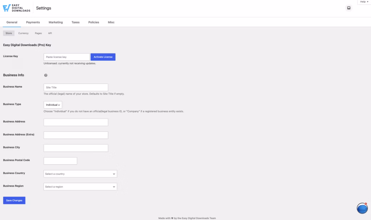Select the Store sub-tab
Screen dimensions: 371x220
(x=9, y=33)
